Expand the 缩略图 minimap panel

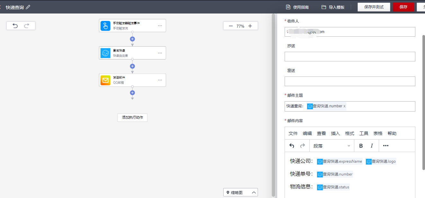(x=254, y=193)
